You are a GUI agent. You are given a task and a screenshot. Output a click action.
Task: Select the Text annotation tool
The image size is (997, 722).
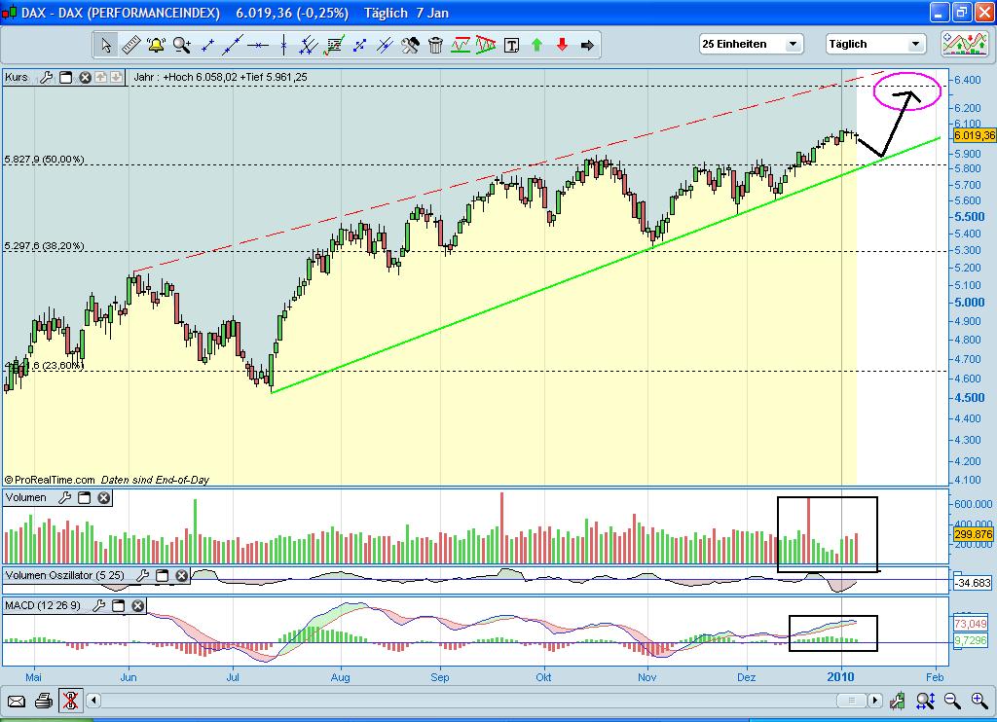pos(510,44)
